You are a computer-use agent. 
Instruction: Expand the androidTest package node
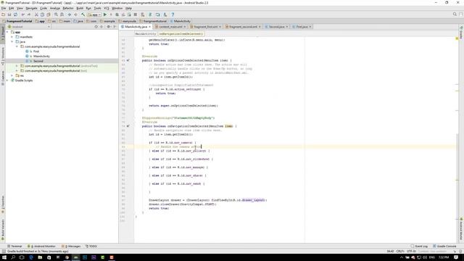(x=17, y=66)
